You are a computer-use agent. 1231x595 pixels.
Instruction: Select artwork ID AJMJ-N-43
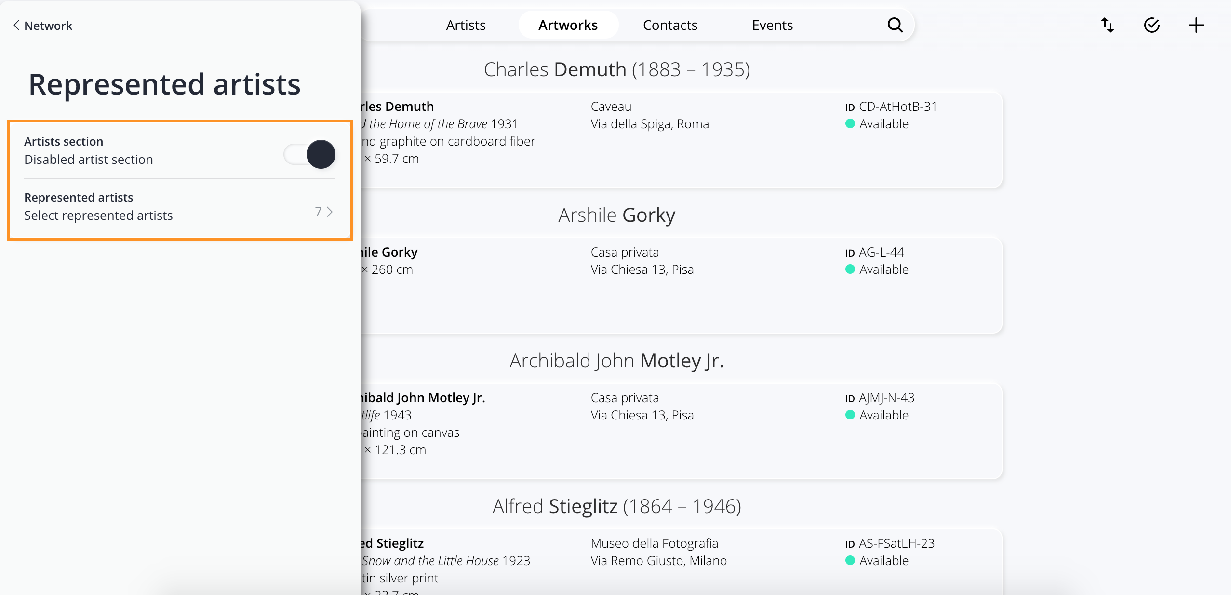pos(880,398)
